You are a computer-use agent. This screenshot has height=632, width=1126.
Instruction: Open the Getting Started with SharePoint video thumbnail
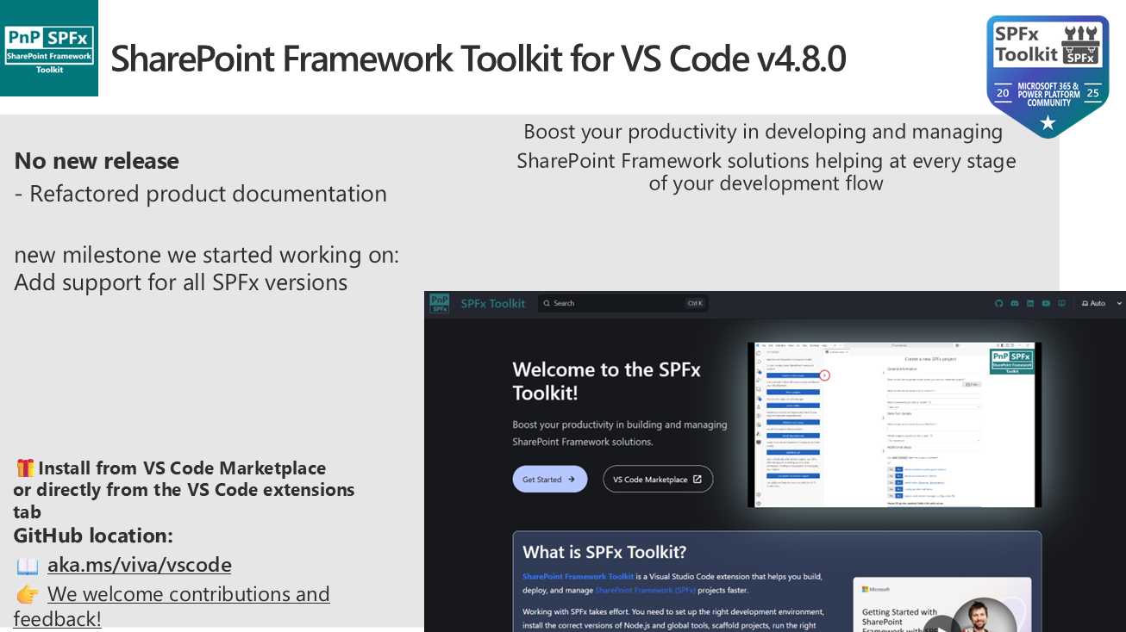click(x=941, y=604)
